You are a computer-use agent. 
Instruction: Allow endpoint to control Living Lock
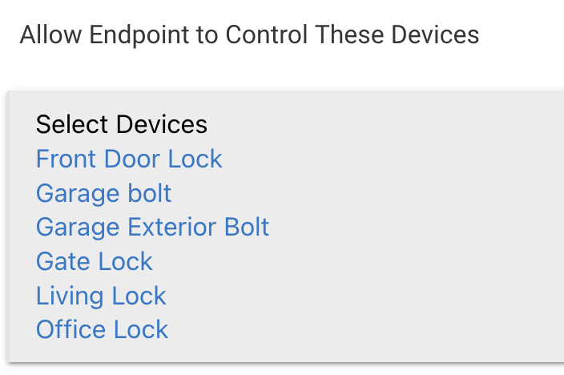pyautogui.click(x=101, y=296)
